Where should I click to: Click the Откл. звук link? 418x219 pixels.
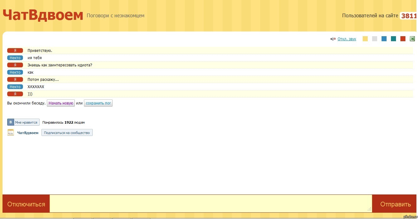pyautogui.click(x=347, y=39)
